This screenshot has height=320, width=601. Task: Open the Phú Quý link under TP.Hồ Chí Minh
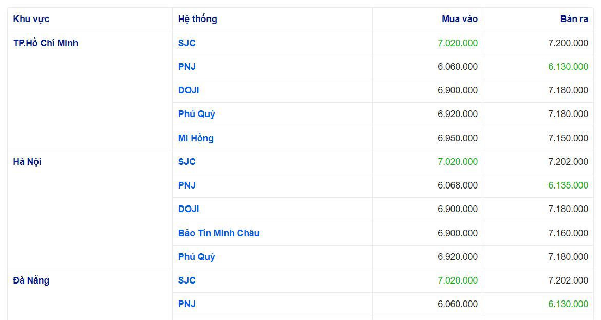pyautogui.click(x=196, y=114)
